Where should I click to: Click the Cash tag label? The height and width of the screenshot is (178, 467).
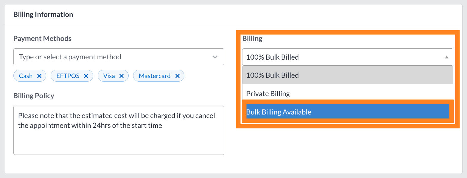(x=26, y=76)
